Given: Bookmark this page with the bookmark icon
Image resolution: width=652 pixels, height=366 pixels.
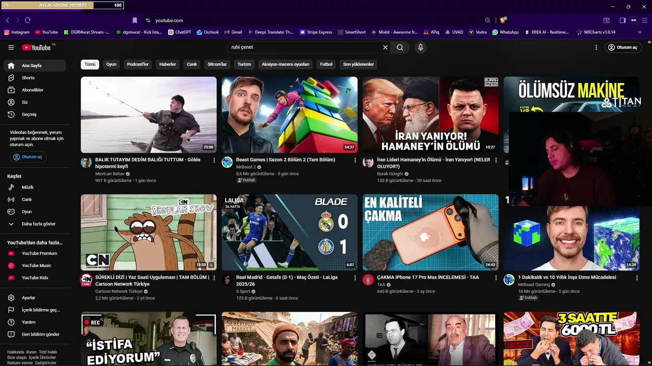Looking at the screenshot, I should [134, 20].
